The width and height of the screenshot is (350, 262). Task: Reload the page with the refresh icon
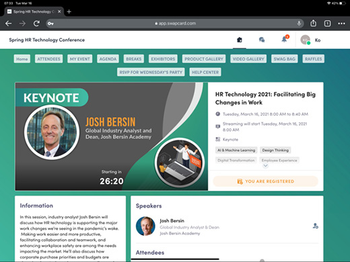pos(36,24)
